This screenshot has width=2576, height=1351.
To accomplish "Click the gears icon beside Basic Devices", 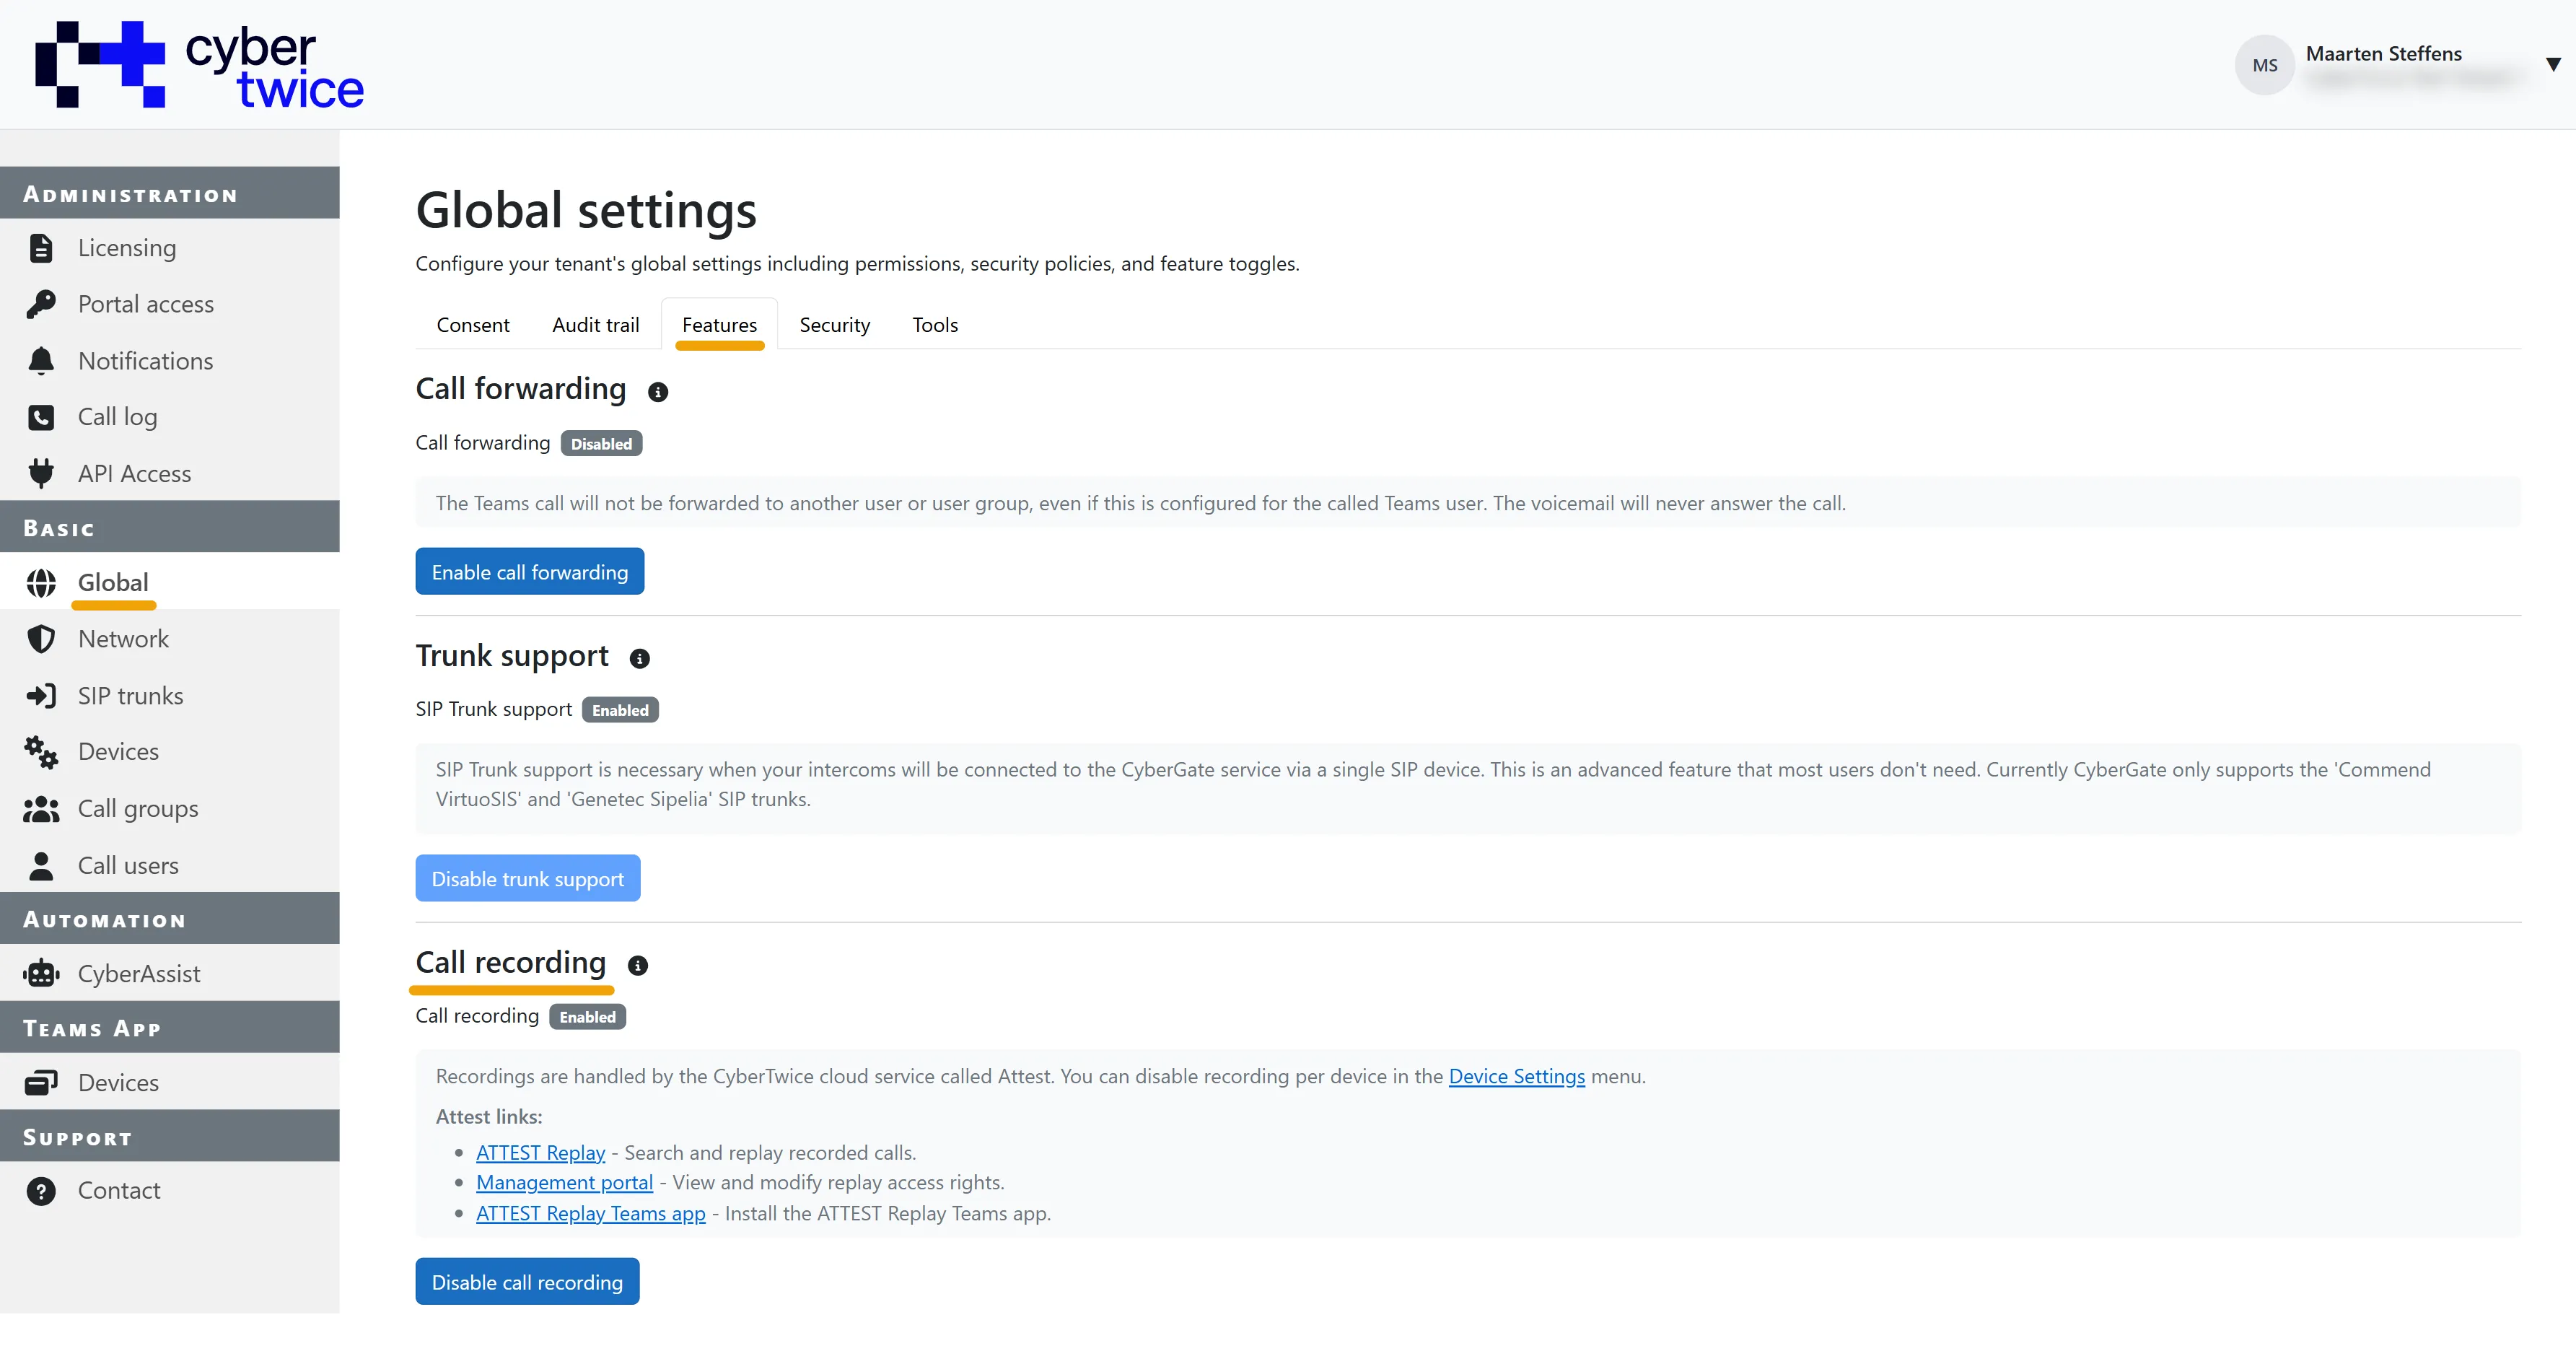I will (x=41, y=752).
